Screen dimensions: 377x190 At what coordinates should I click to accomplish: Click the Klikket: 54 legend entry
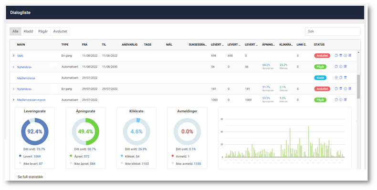click(x=130, y=156)
